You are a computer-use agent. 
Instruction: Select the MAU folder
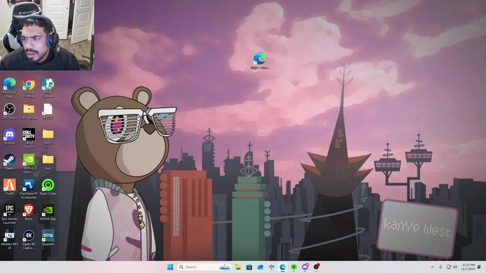(x=48, y=136)
